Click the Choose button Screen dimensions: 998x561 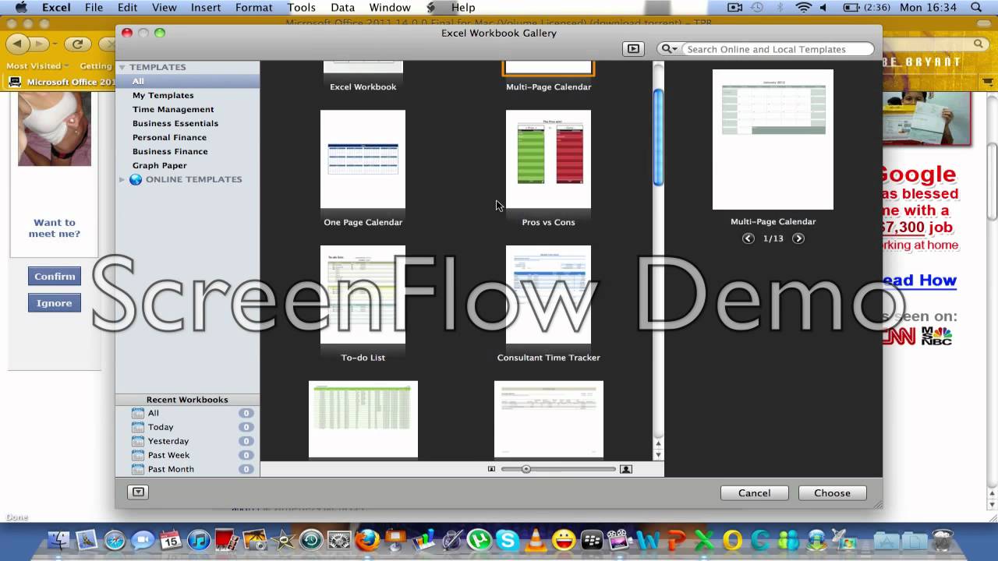(x=832, y=493)
